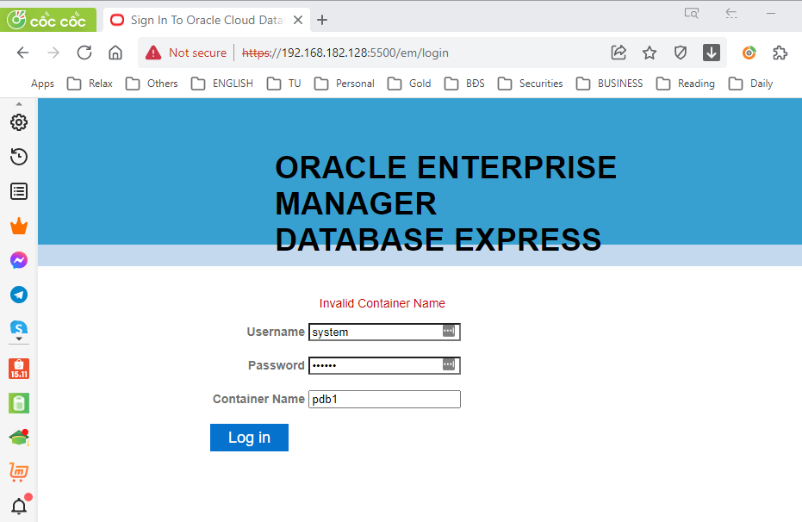Select the address bar URL
802x522 pixels.
click(x=345, y=53)
